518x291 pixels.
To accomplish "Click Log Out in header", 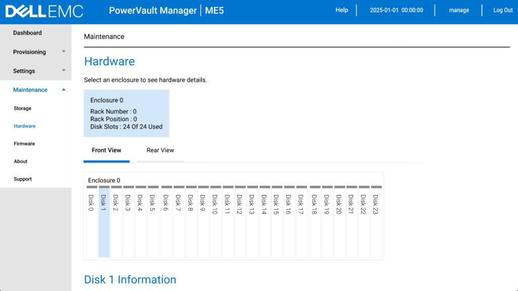I will (503, 10).
